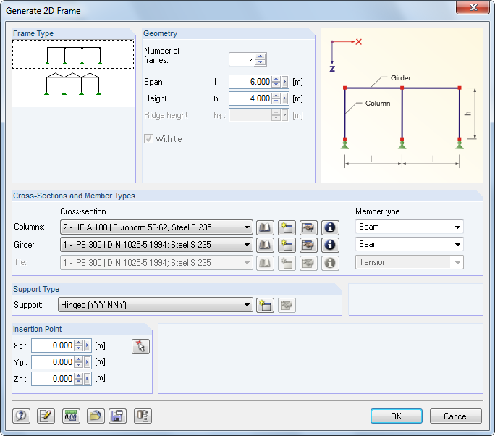
Task: Select the flat-roof frame type thumbnail
Action: 73,54
